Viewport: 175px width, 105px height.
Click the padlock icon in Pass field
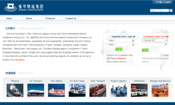[133, 44]
